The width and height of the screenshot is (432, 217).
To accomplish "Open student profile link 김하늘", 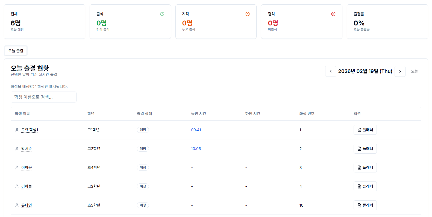I will point(27,186).
